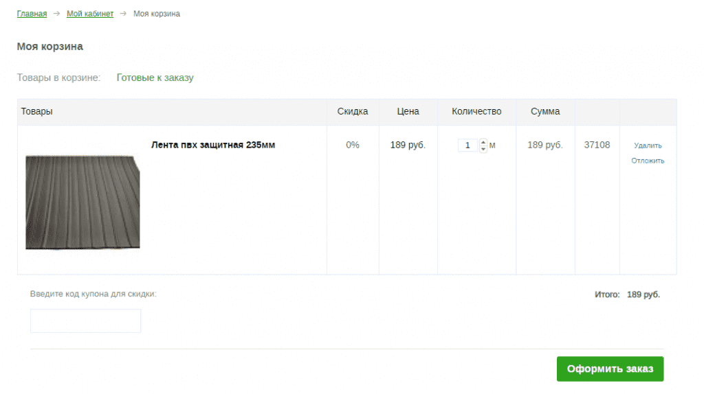704x394 pixels.
Task: Select the Готовые к заказу tab
Action: pos(155,78)
